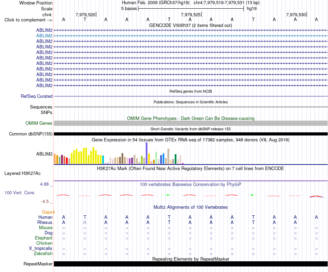Select the Dog alignment row label
The height and width of the screenshot is (272, 328).
coord(48,233)
